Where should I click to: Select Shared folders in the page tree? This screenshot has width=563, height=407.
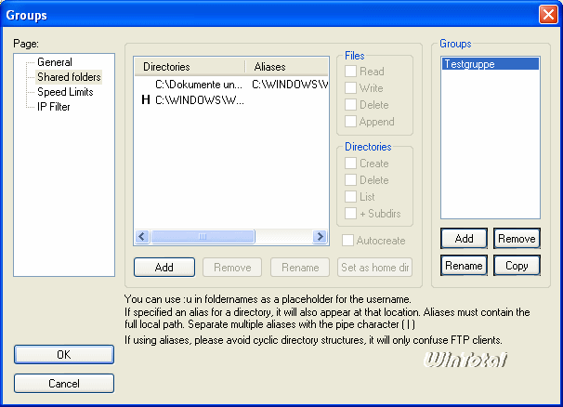[69, 77]
